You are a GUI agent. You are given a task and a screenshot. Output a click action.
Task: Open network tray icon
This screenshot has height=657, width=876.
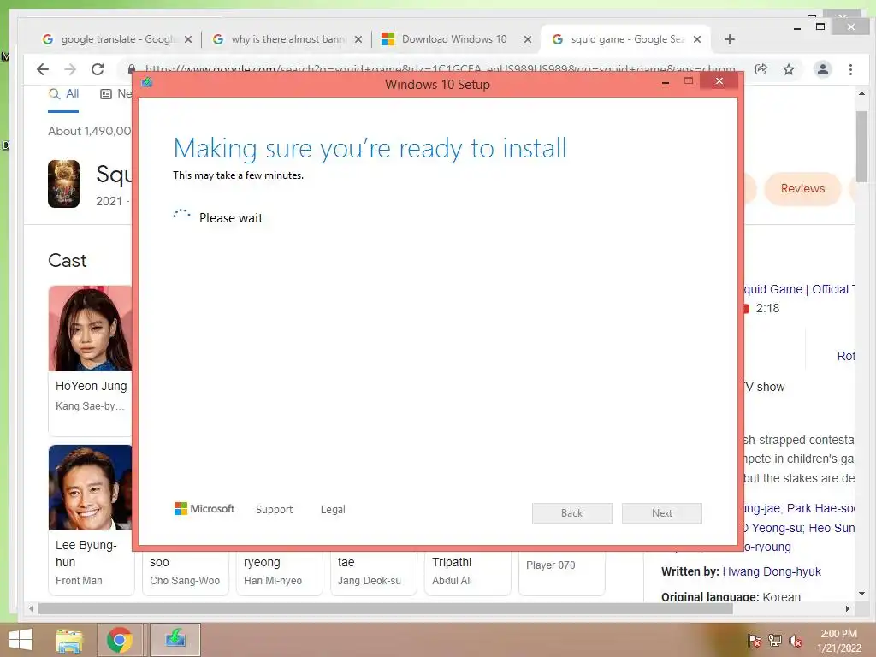pyautogui.click(x=775, y=641)
